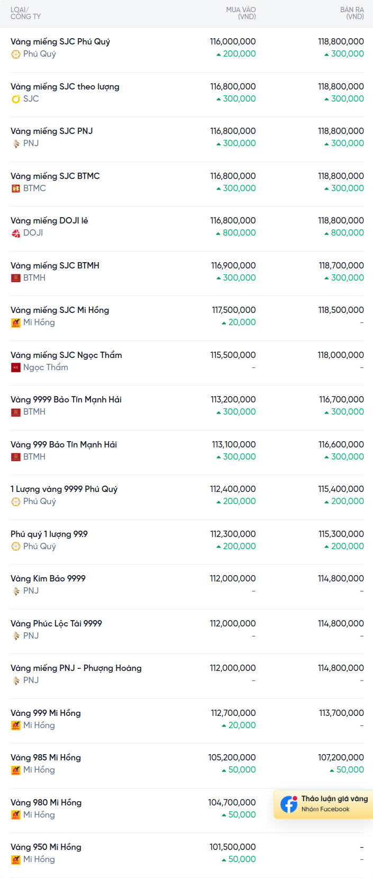Click the BTMH logo under Vàng miếng SJC BTMH

16,278
